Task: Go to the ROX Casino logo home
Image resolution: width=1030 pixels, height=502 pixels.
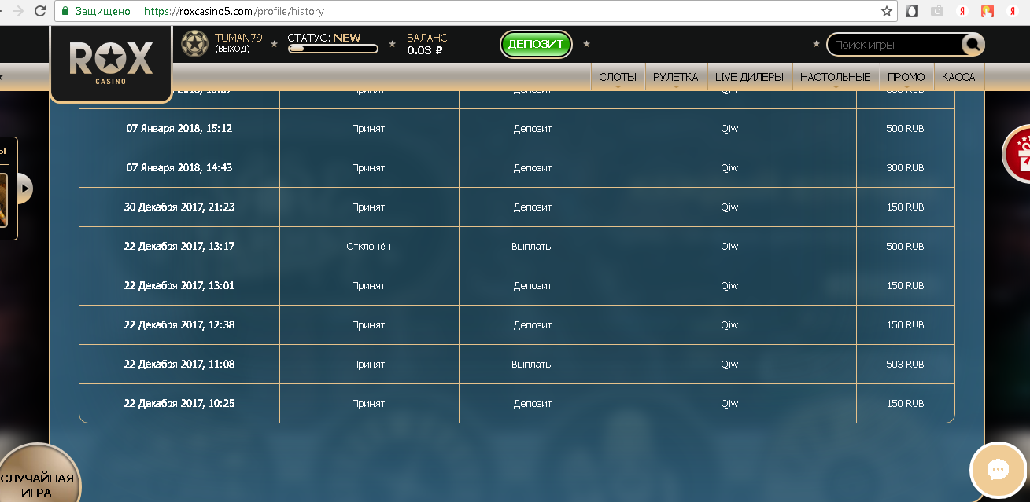Action: click(x=111, y=62)
